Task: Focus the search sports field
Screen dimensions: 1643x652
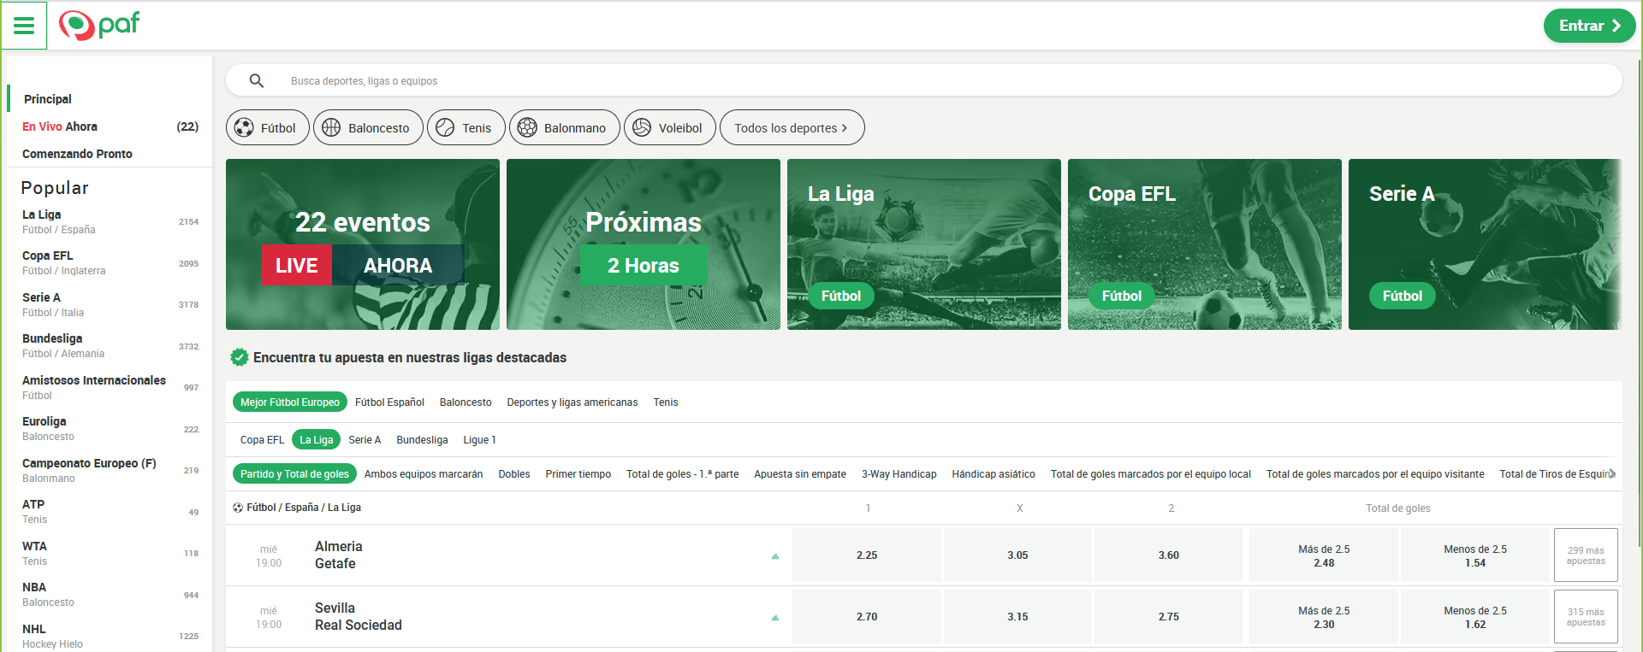Action: click(924, 81)
